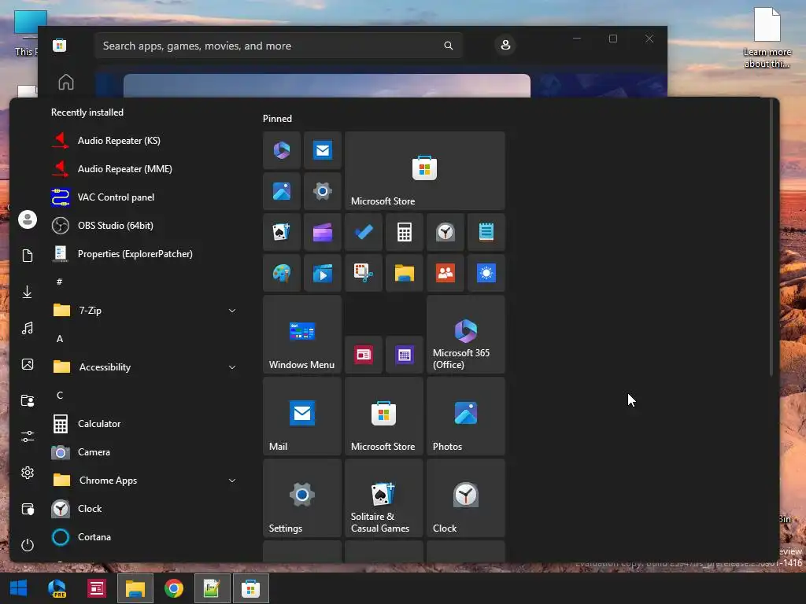Open user account icon in Start rail
Screen dimensions: 806x604
tap(28, 219)
